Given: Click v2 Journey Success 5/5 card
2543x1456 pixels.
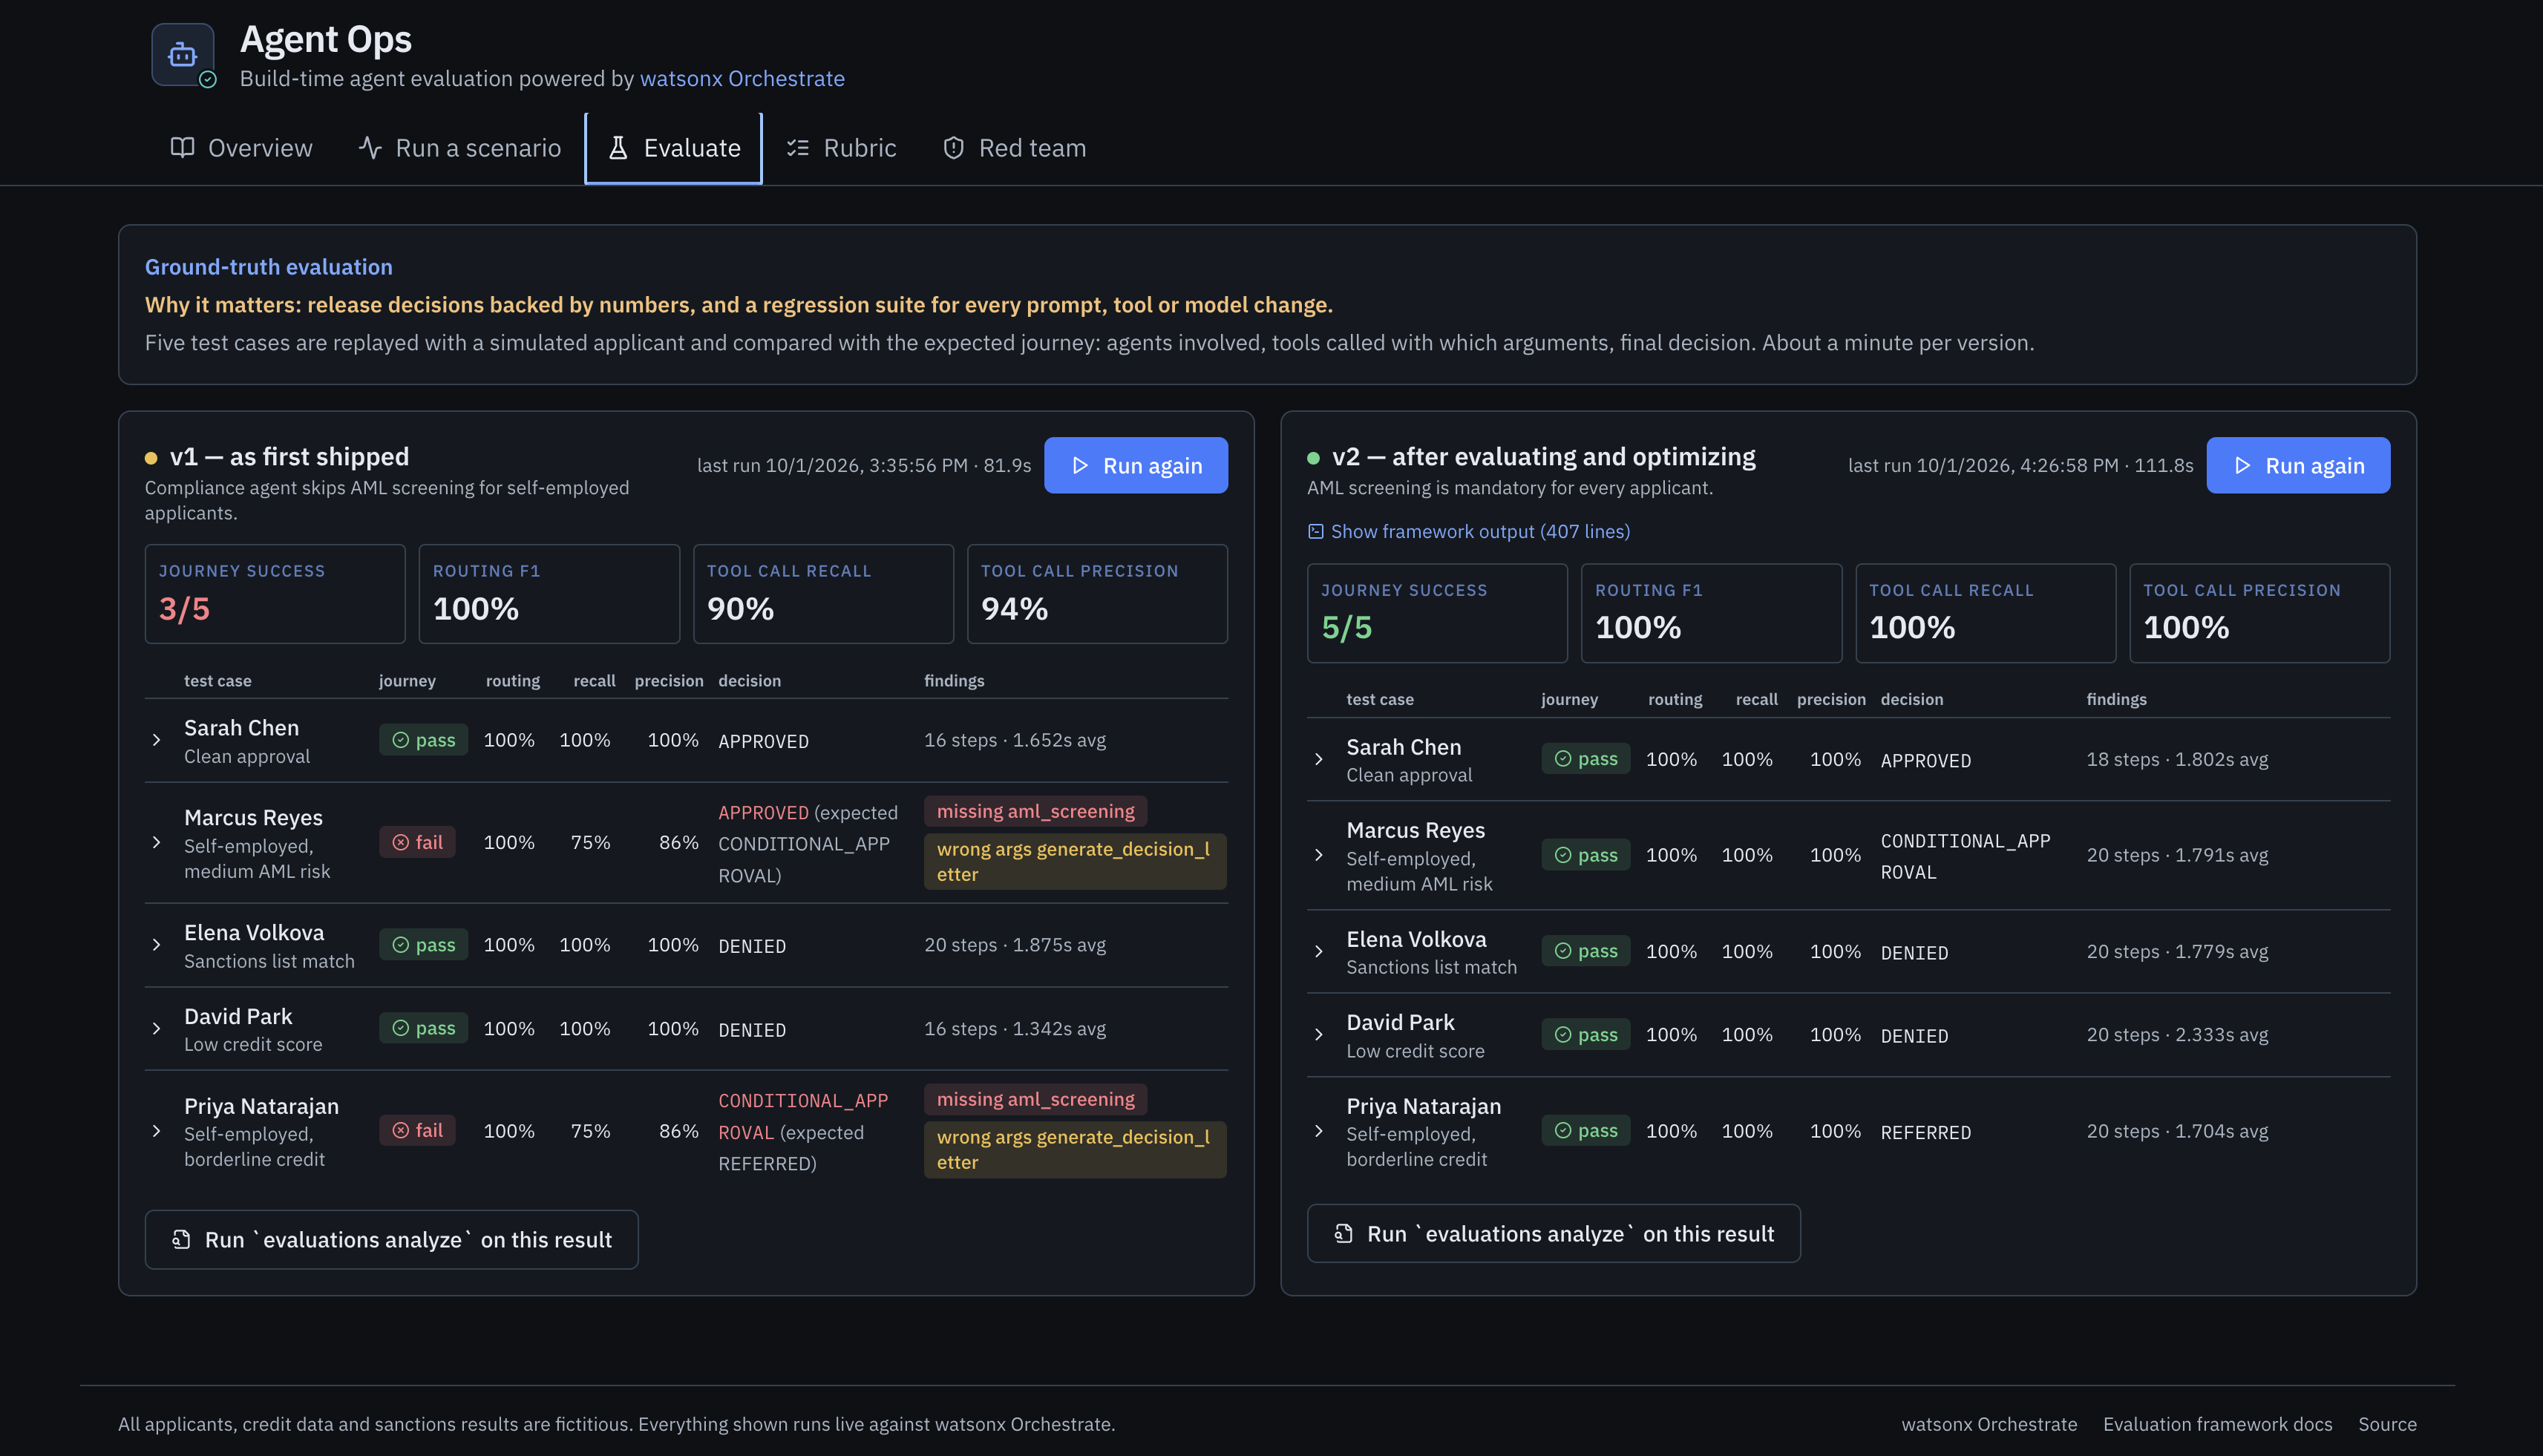Looking at the screenshot, I should (1437, 613).
